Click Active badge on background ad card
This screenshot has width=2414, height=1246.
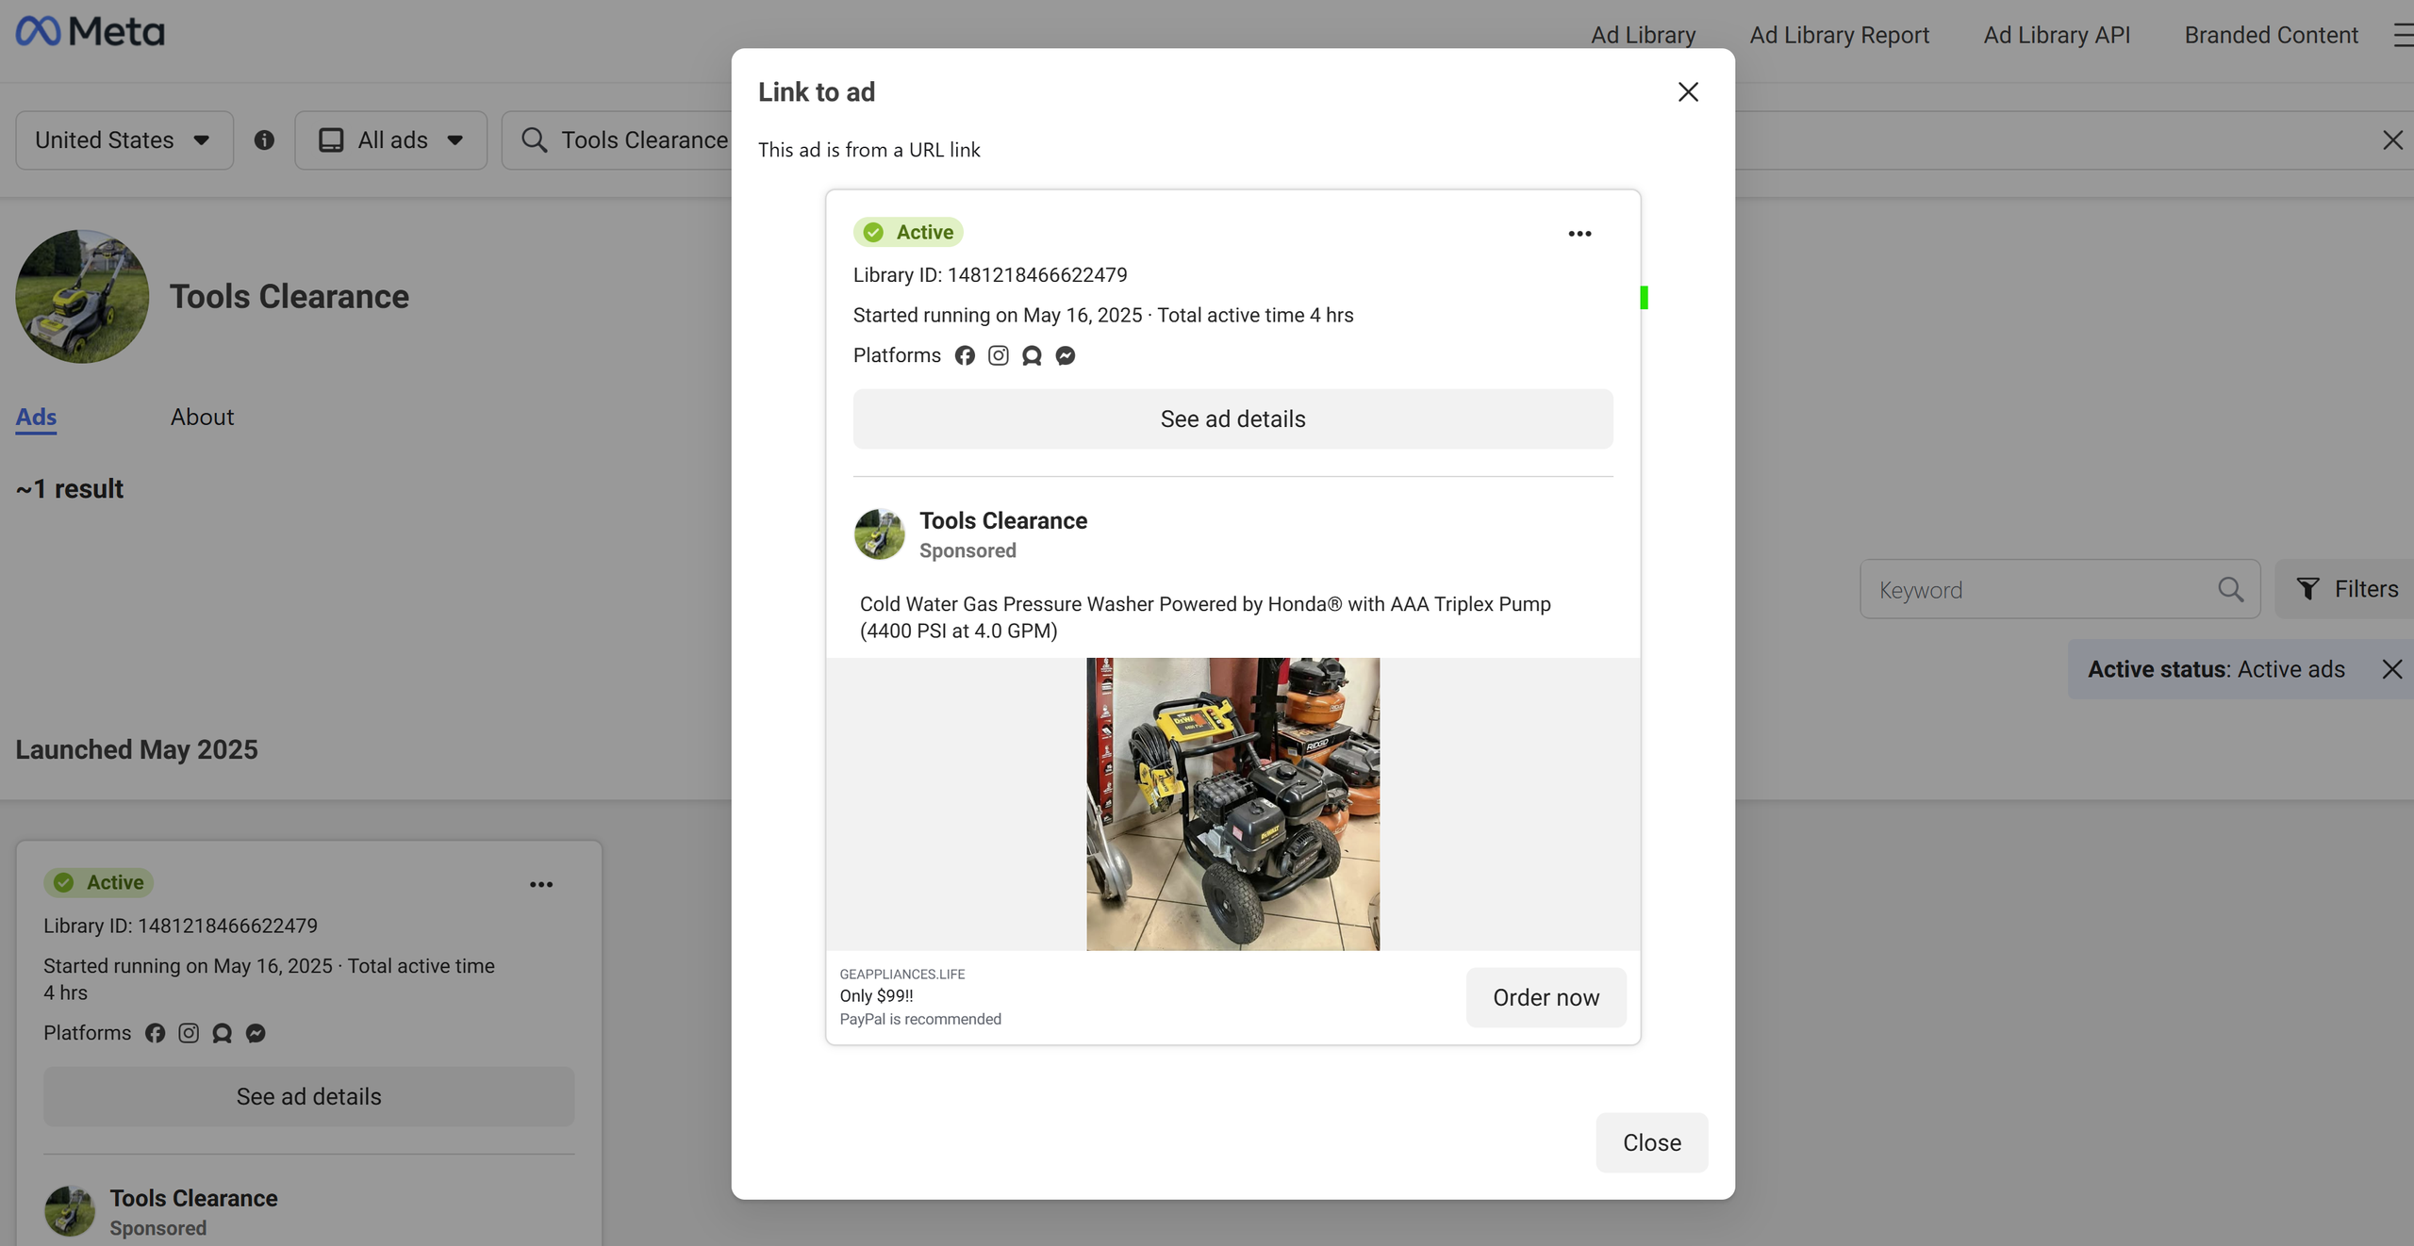[x=98, y=882]
